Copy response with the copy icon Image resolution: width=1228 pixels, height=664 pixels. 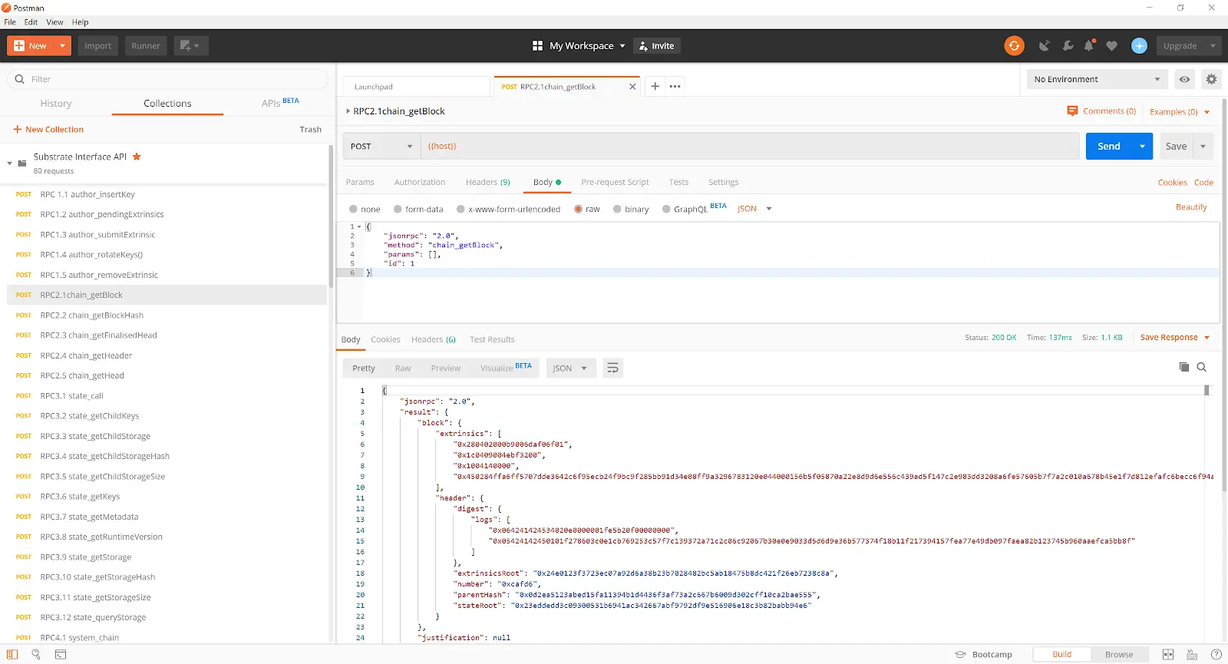click(x=1184, y=367)
